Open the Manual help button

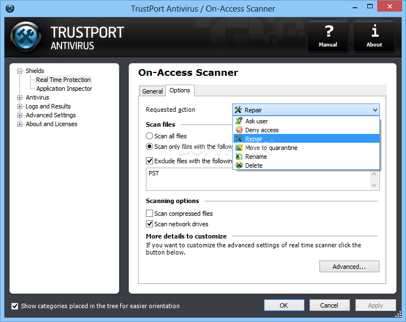click(x=328, y=37)
